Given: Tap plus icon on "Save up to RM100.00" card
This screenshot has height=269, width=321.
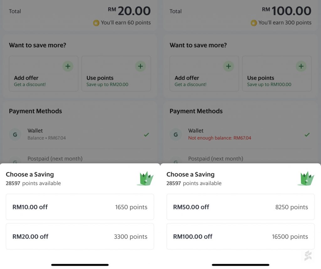Looking at the screenshot, I should pos(301,66).
